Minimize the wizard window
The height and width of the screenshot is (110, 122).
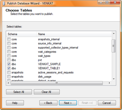point(101,2)
